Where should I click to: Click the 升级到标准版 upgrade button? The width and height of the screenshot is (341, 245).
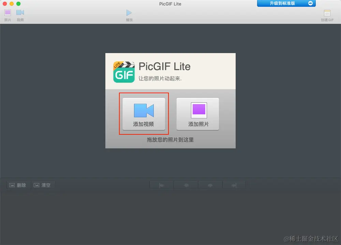[286, 3]
